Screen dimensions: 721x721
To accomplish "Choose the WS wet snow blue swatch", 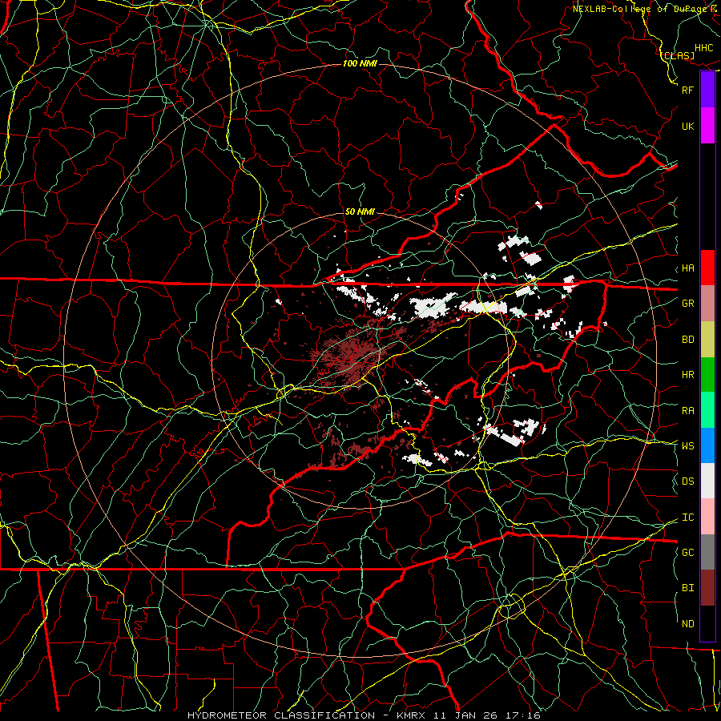I will [707, 445].
